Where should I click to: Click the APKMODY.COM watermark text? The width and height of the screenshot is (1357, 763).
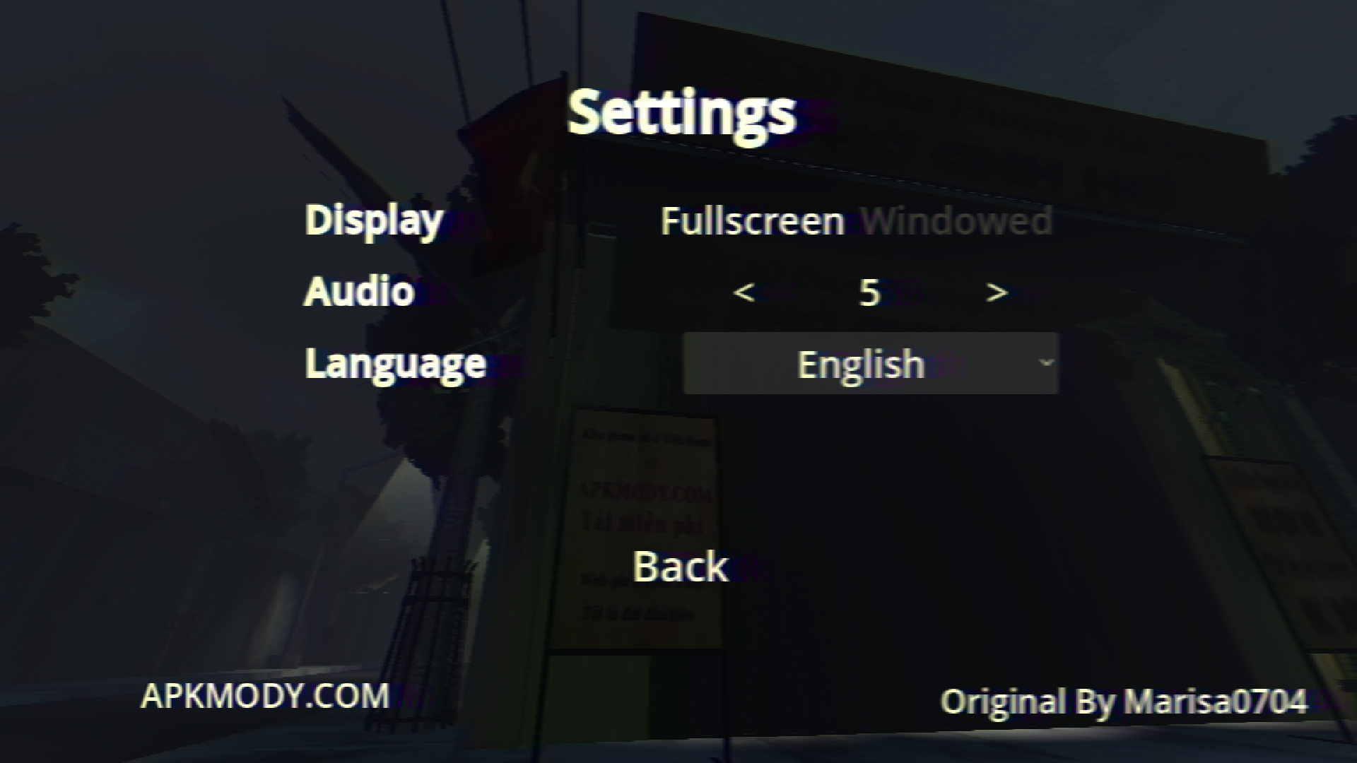tap(265, 696)
